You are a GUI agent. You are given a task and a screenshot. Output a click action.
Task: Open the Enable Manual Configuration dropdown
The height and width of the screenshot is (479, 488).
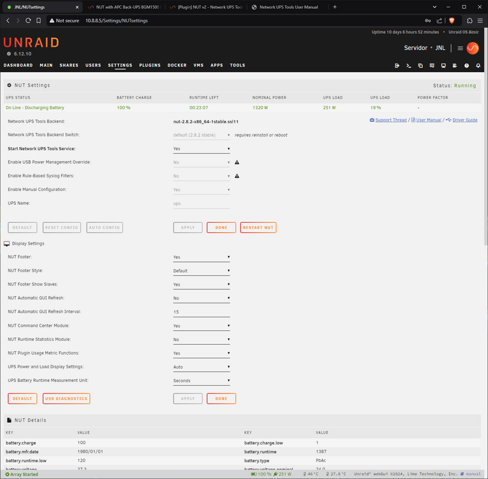point(202,190)
